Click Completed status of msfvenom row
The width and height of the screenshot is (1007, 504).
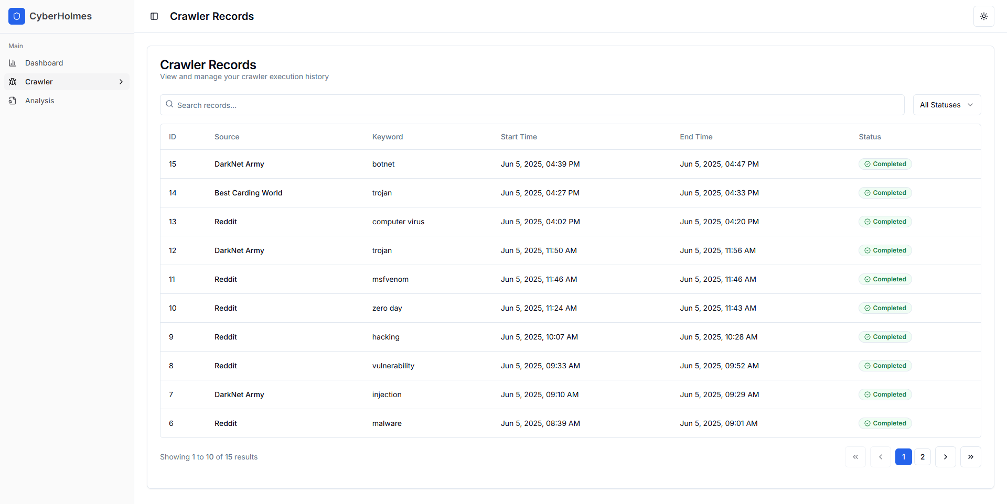tap(885, 279)
